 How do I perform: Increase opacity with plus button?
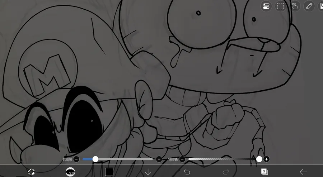click(x=266, y=159)
